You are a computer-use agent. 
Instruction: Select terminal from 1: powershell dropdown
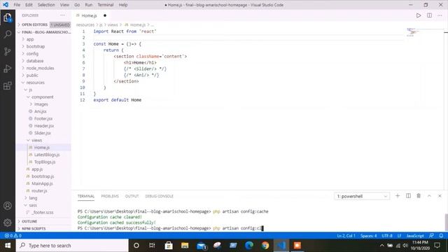[x=362, y=196]
